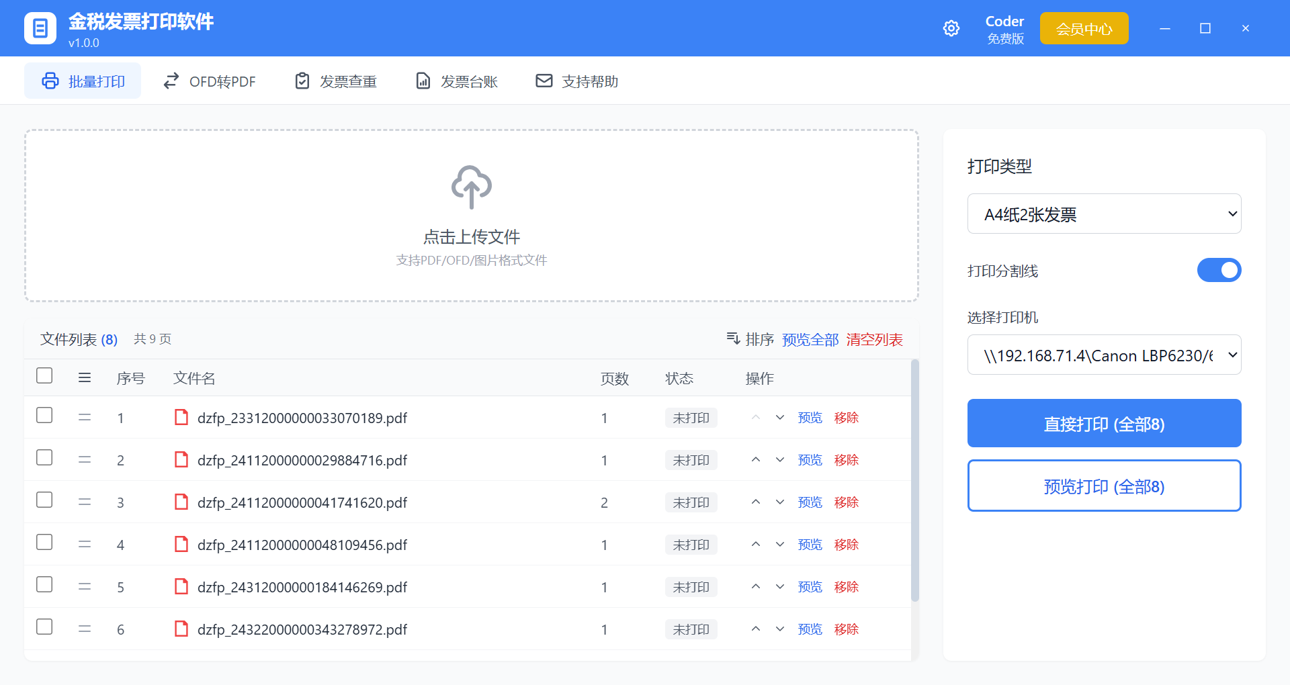
Task: Open the settings gear icon
Action: click(x=951, y=28)
